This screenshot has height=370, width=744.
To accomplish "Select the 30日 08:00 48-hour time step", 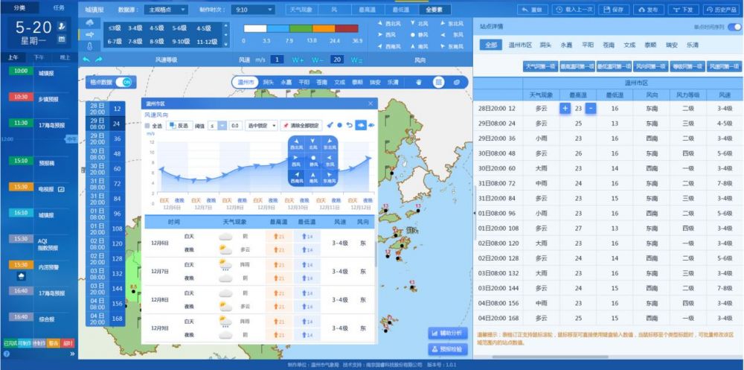I will tap(105, 154).
